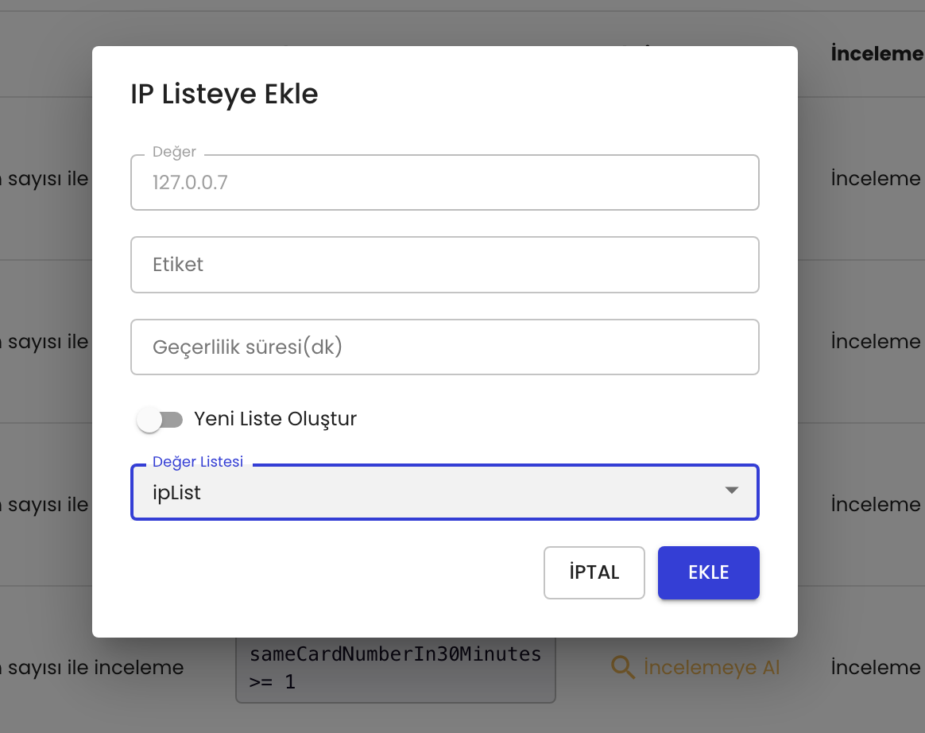
Task: Click the magnifier icon beside İncelemeye Al
Action: coord(622,668)
